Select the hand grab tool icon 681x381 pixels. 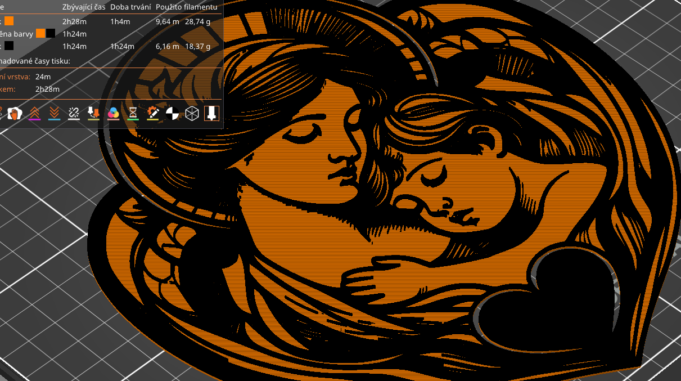tap(16, 113)
